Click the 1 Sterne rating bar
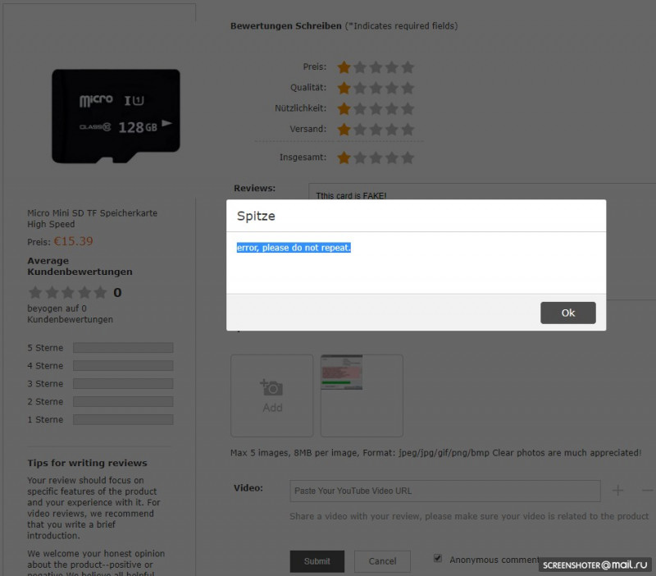 (123, 420)
